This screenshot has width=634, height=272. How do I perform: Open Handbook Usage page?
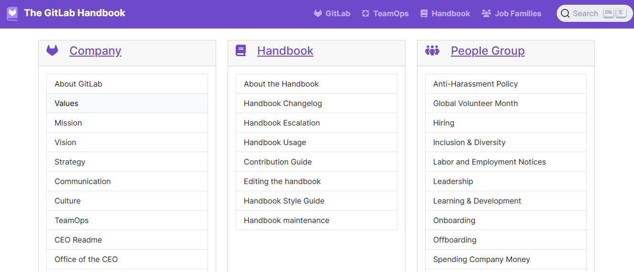click(316, 142)
